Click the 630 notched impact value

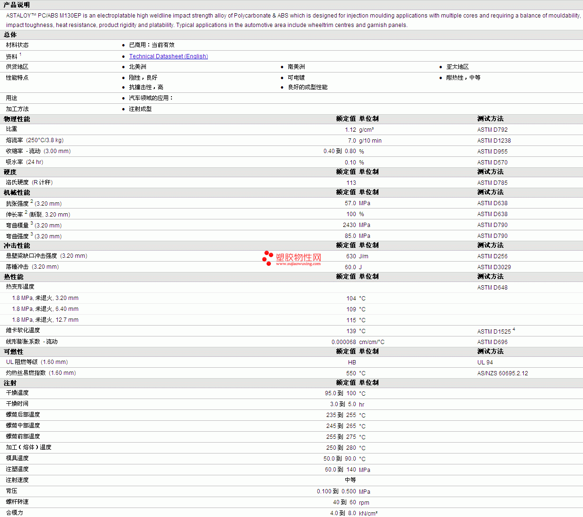point(351,256)
